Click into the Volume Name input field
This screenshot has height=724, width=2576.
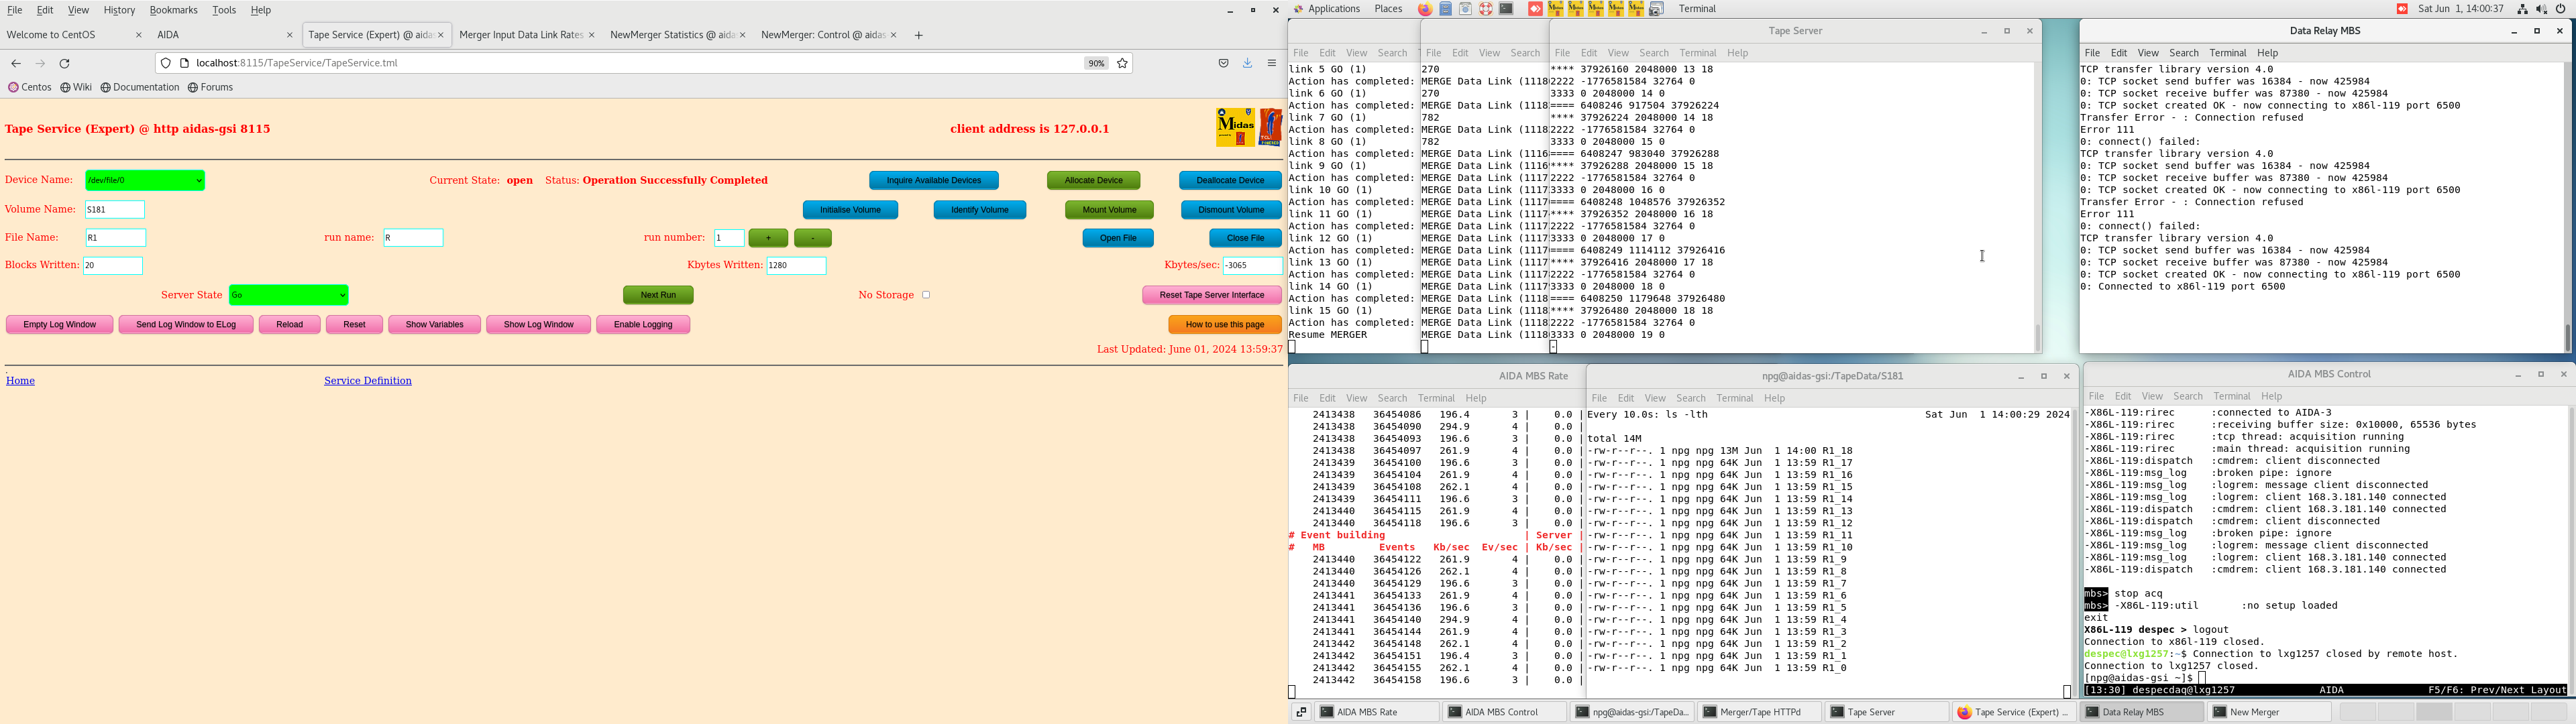(115, 210)
